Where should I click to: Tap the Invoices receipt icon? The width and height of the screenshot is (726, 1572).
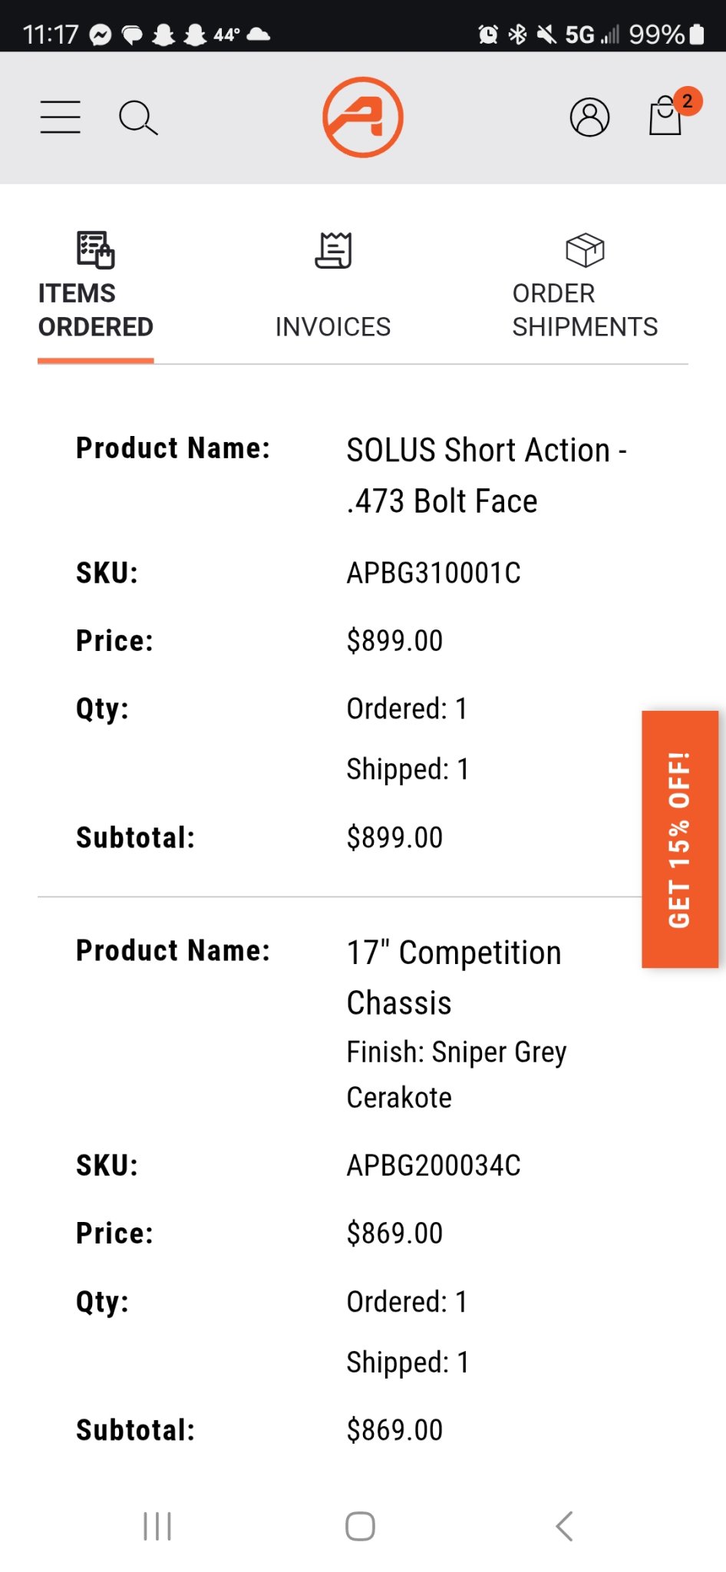tap(334, 250)
